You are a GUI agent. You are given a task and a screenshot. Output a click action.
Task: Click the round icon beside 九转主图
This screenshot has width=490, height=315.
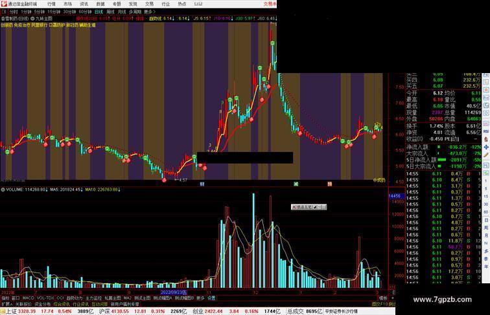click(x=32, y=19)
